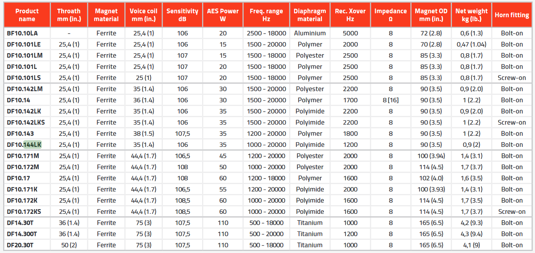Click highlighted product DF10.144LK

click(24, 145)
